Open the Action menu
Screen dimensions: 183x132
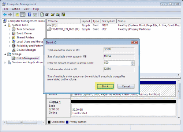click(16, 9)
